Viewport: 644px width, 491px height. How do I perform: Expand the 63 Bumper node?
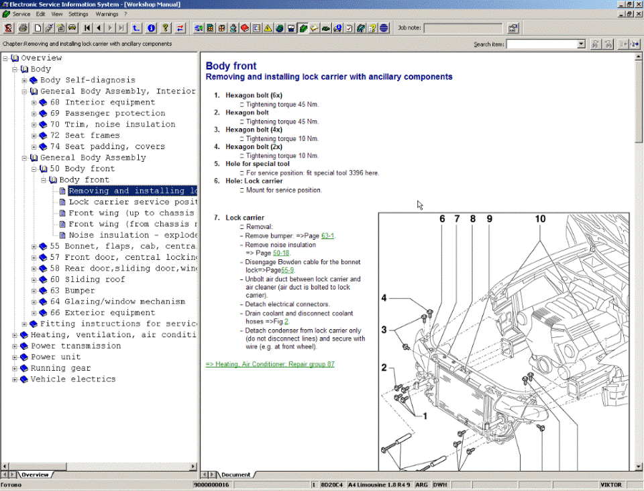(x=34, y=291)
